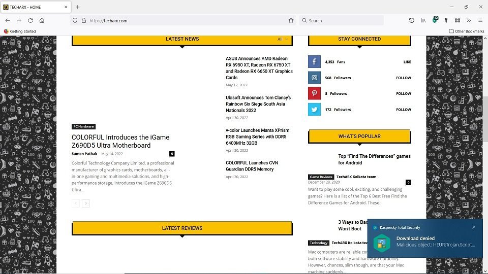Image resolution: width=488 pixels, height=274 pixels.
Task: Open the Library icon in toolbar
Action: click(x=423, y=20)
